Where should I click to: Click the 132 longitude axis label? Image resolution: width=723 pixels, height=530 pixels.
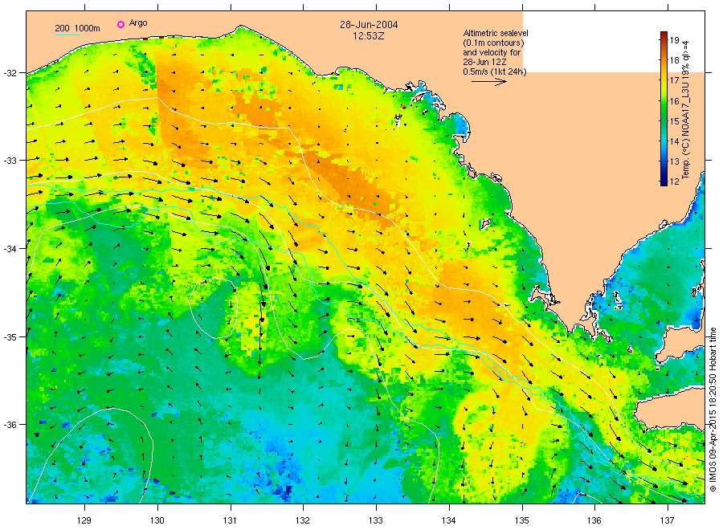(x=303, y=520)
